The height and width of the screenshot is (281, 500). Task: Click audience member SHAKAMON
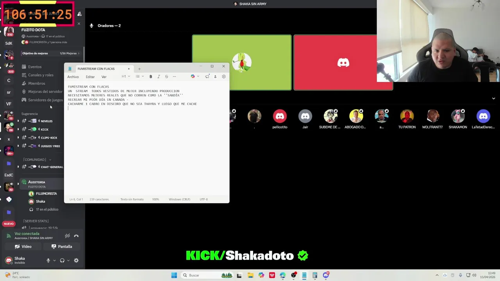point(458,119)
